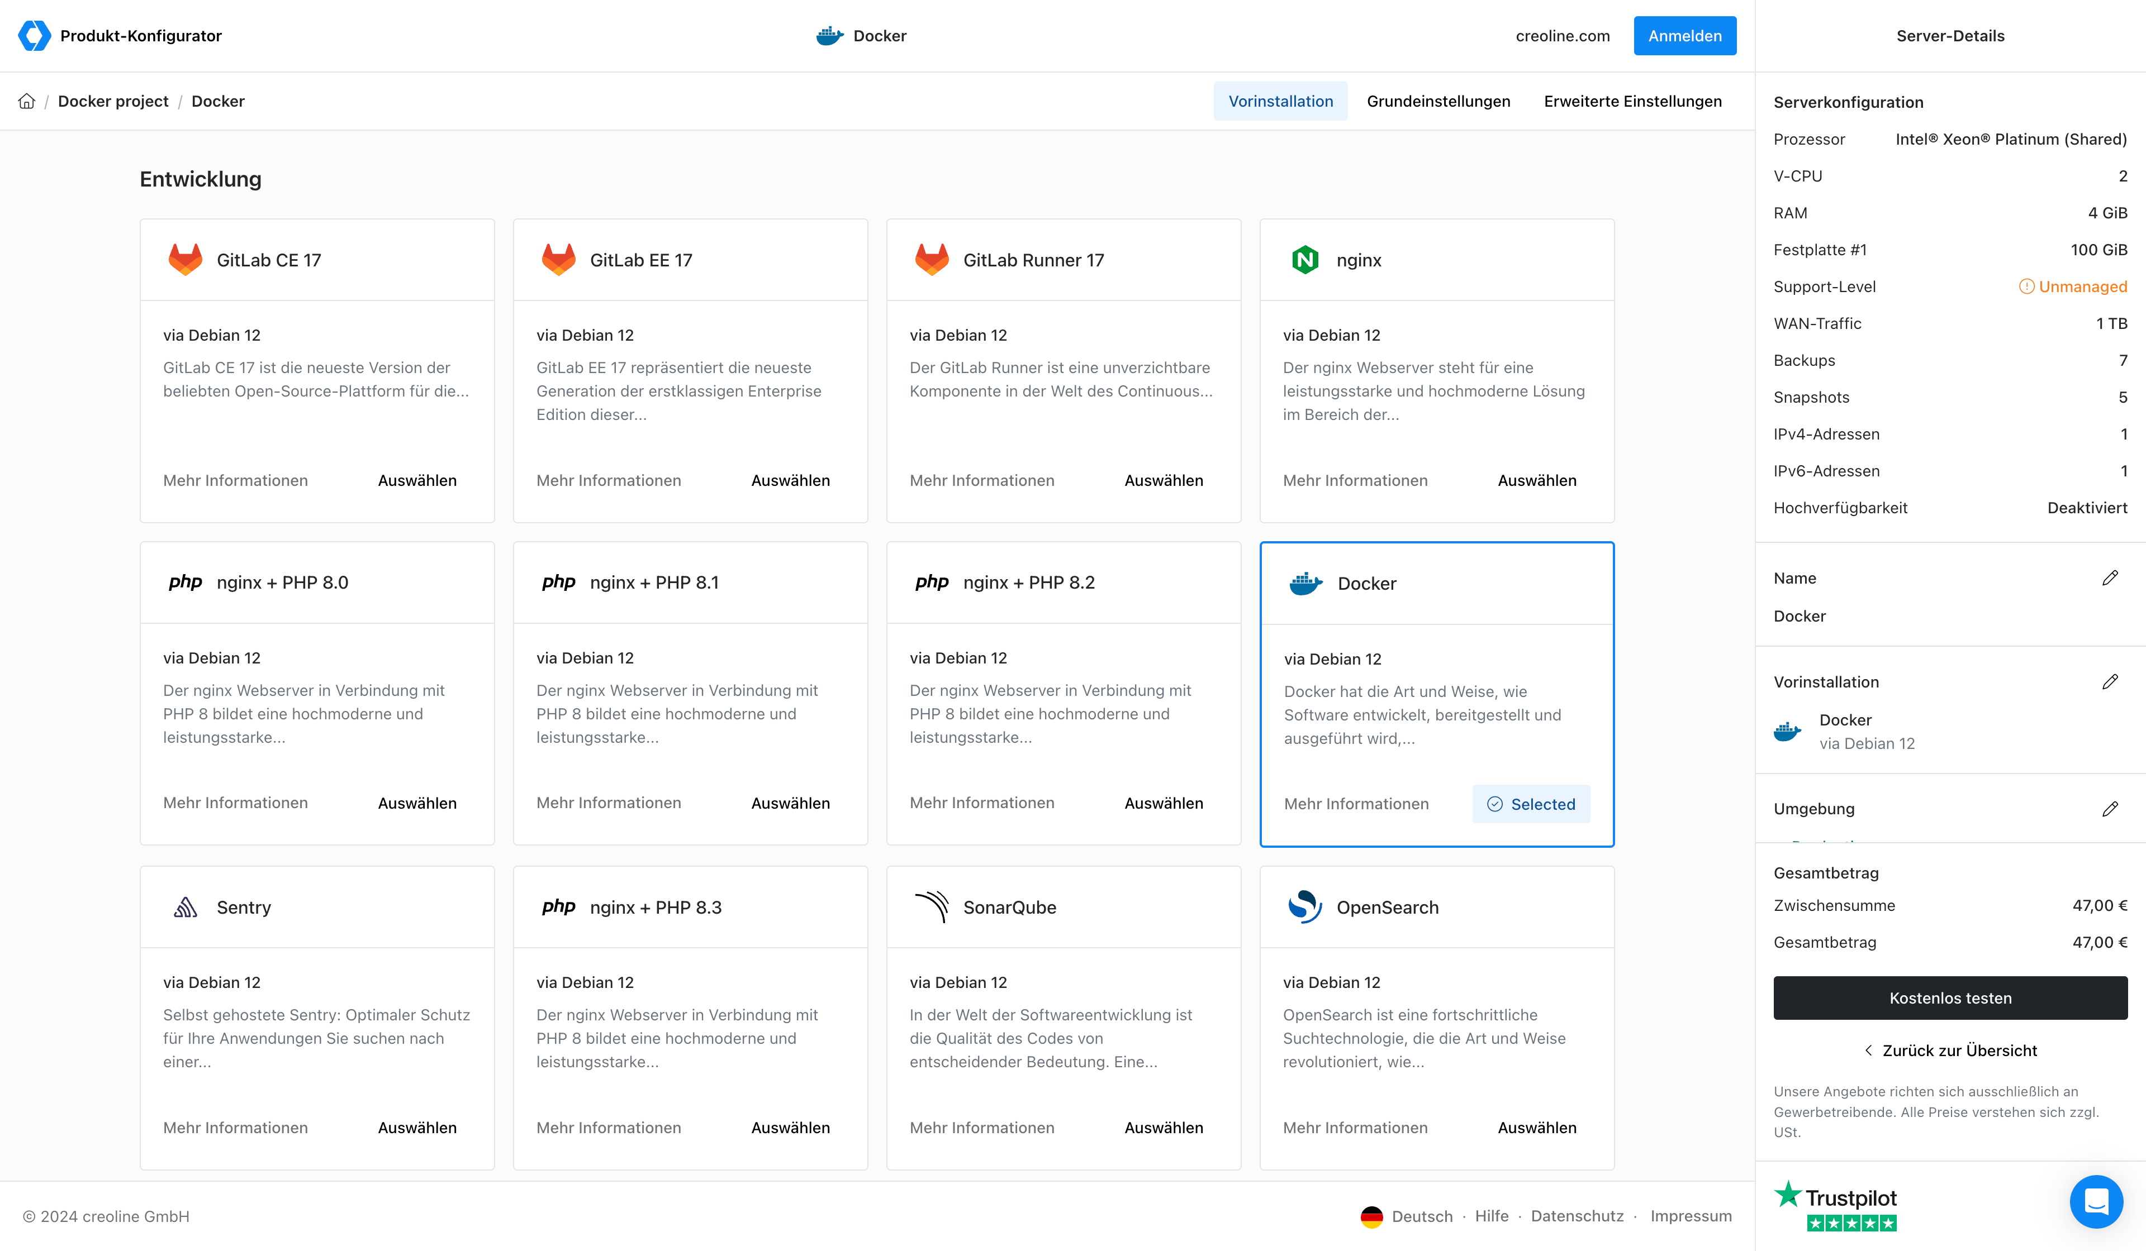The image size is (2146, 1251).
Task: Change language via Deutsch in the footer
Action: [x=1422, y=1217]
